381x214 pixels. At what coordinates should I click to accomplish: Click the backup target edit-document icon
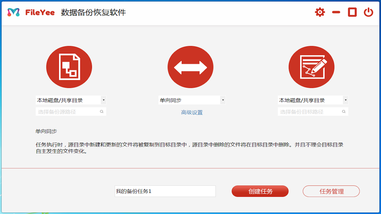[x=311, y=67]
